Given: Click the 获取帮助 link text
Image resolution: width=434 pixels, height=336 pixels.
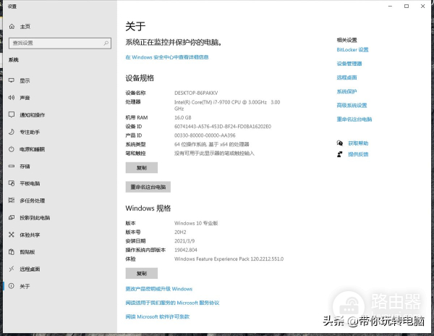Looking at the screenshot, I should [358, 143].
